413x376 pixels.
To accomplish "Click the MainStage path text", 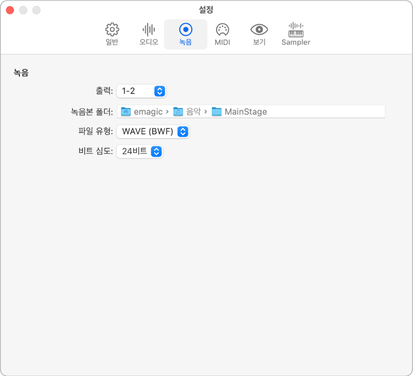I will pyautogui.click(x=246, y=112).
